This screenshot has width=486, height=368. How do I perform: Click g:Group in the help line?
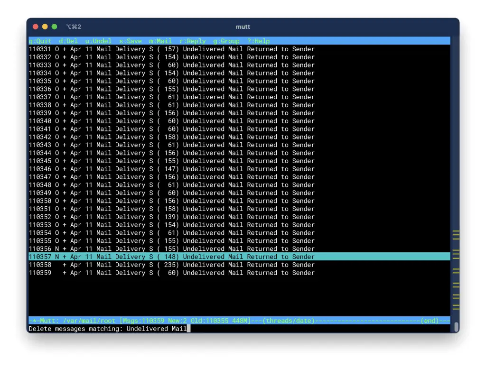click(226, 41)
